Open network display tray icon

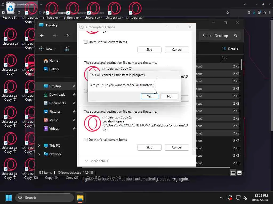pyautogui.click(x=238, y=198)
